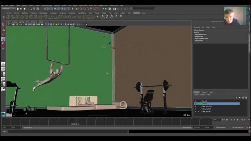The image size is (251, 141).
Task: Switch to the Polygons shelf tab
Action: pos(33,13)
